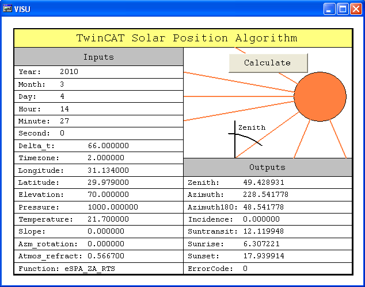Click the TwinCAT Solar Position Algorithm title

[187, 38]
